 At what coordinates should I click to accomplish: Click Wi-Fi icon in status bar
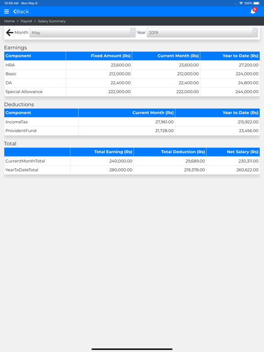pos(241,3)
